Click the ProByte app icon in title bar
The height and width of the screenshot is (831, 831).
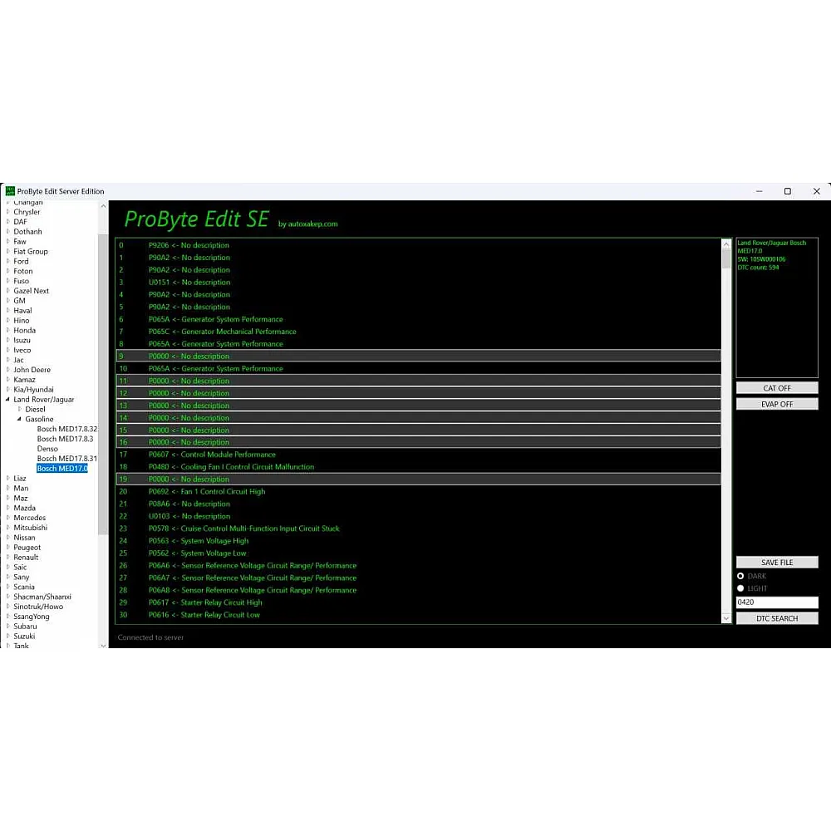(x=10, y=191)
